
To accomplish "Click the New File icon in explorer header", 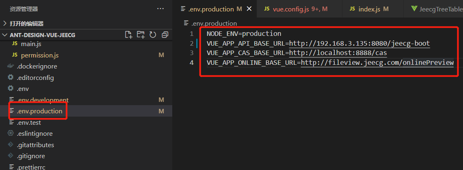I will [128, 35].
